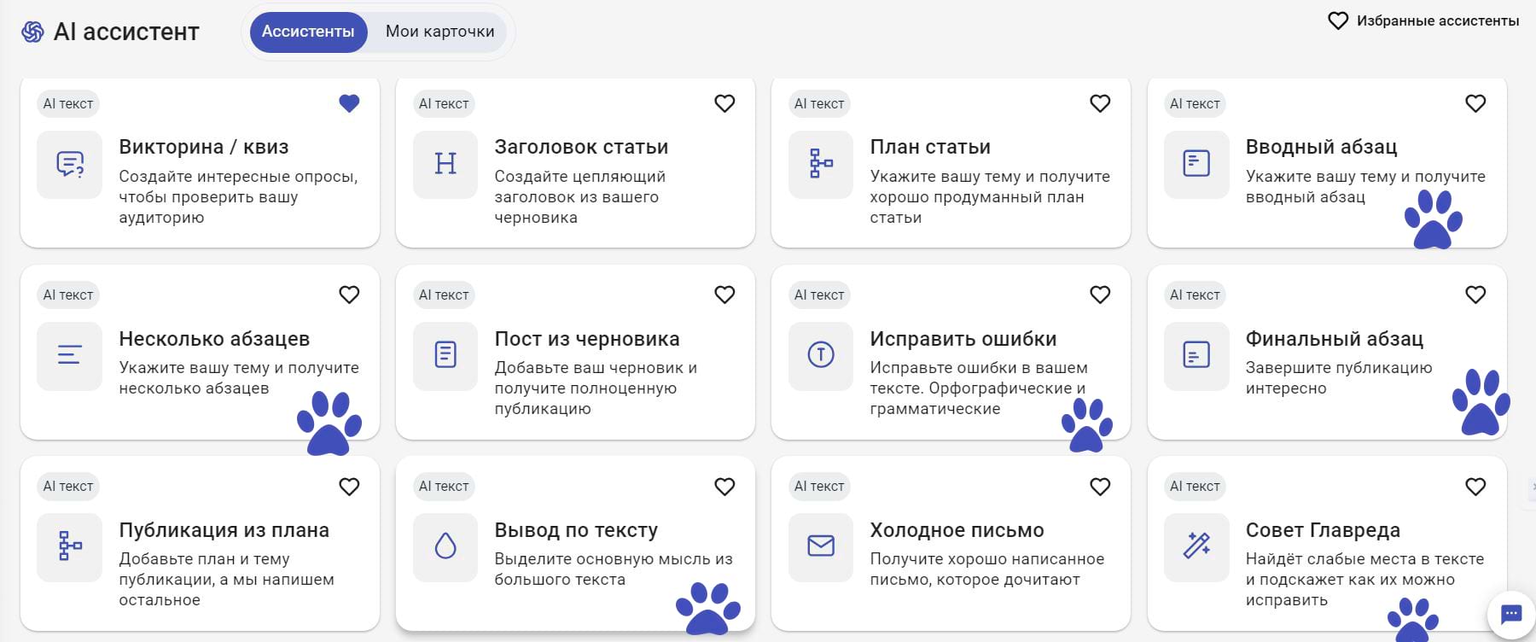
Task: Click the magic wand icon for editor advice
Action: pyautogui.click(x=1196, y=546)
